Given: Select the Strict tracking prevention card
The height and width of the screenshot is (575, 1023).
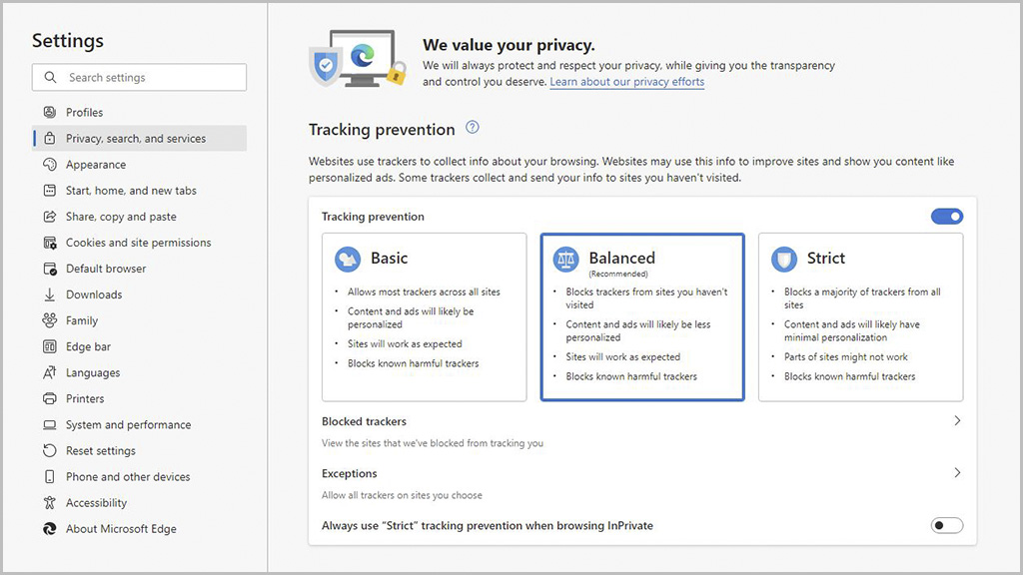Looking at the screenshot, I should coord(860,317).
